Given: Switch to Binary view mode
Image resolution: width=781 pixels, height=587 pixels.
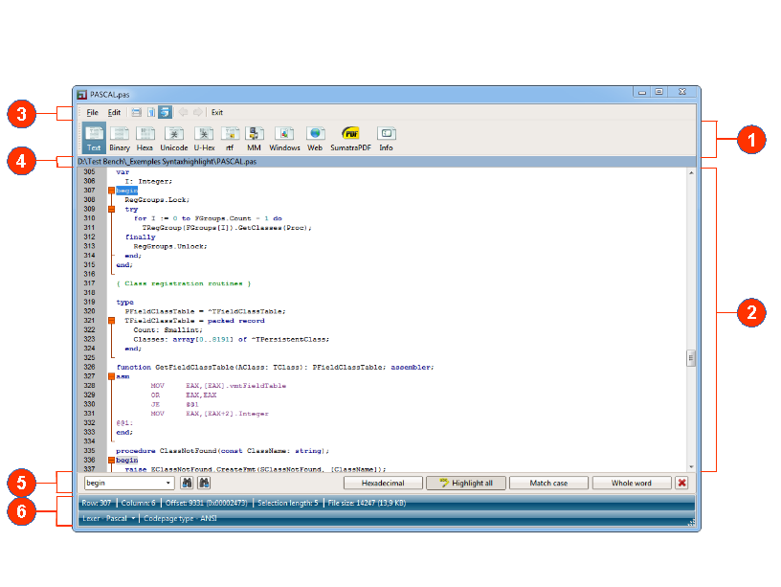Looking at the screenshot, I should tap(120, 139).
